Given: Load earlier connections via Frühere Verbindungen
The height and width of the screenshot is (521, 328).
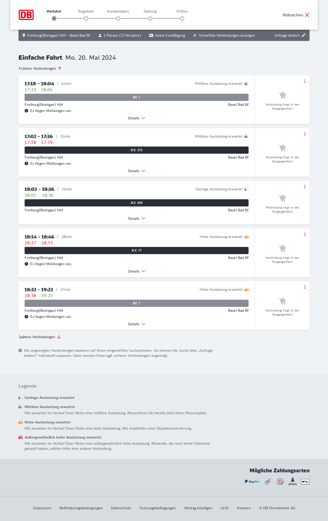Looking at the screenshot, I should [x=40, y=68].
